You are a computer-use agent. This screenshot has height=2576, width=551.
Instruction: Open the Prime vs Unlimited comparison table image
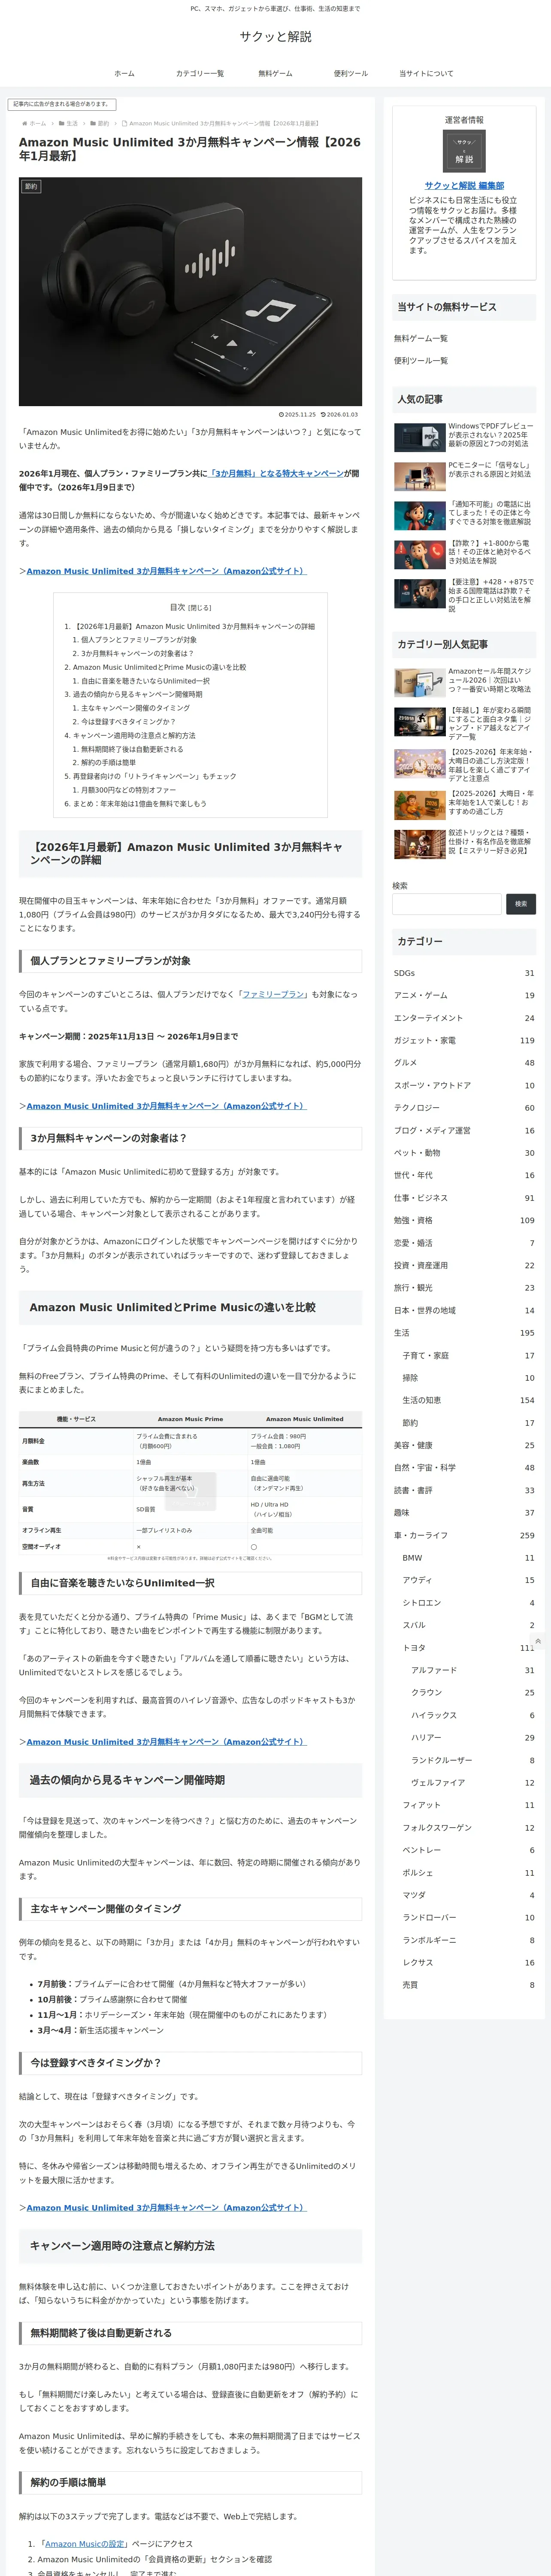click(190, 1486)
